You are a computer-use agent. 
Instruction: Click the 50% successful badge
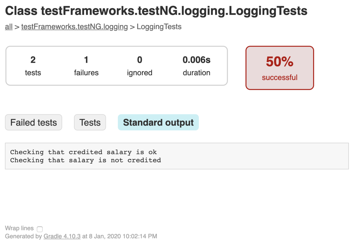(x=279, y=68)
